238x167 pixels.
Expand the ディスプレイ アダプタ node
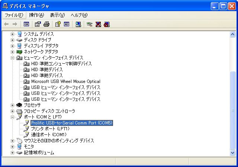pos(12,46)
